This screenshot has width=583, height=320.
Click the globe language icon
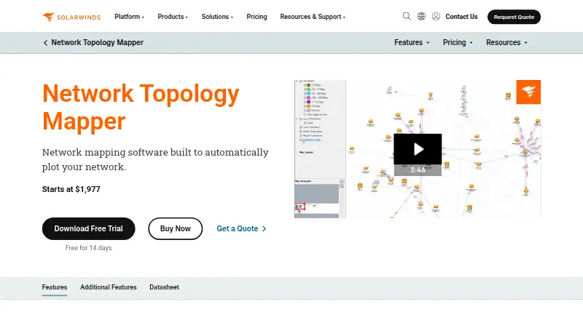421,16
